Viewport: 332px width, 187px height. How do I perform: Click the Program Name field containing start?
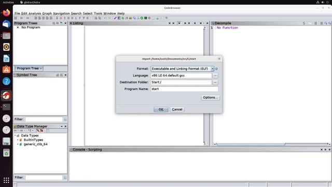[185, 89]
